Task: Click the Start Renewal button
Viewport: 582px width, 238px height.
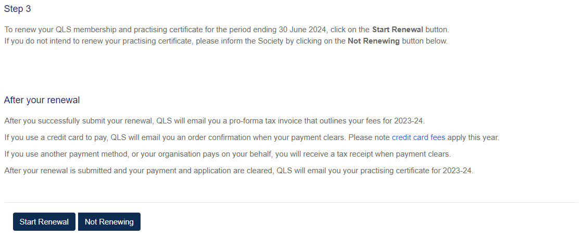Action: [x=44, y=222]
